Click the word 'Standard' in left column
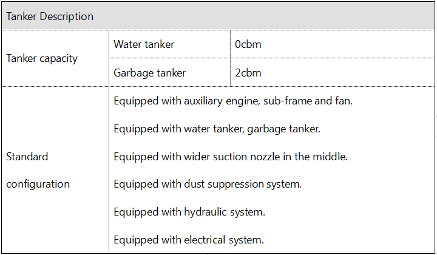 click(x=27, y=157)
